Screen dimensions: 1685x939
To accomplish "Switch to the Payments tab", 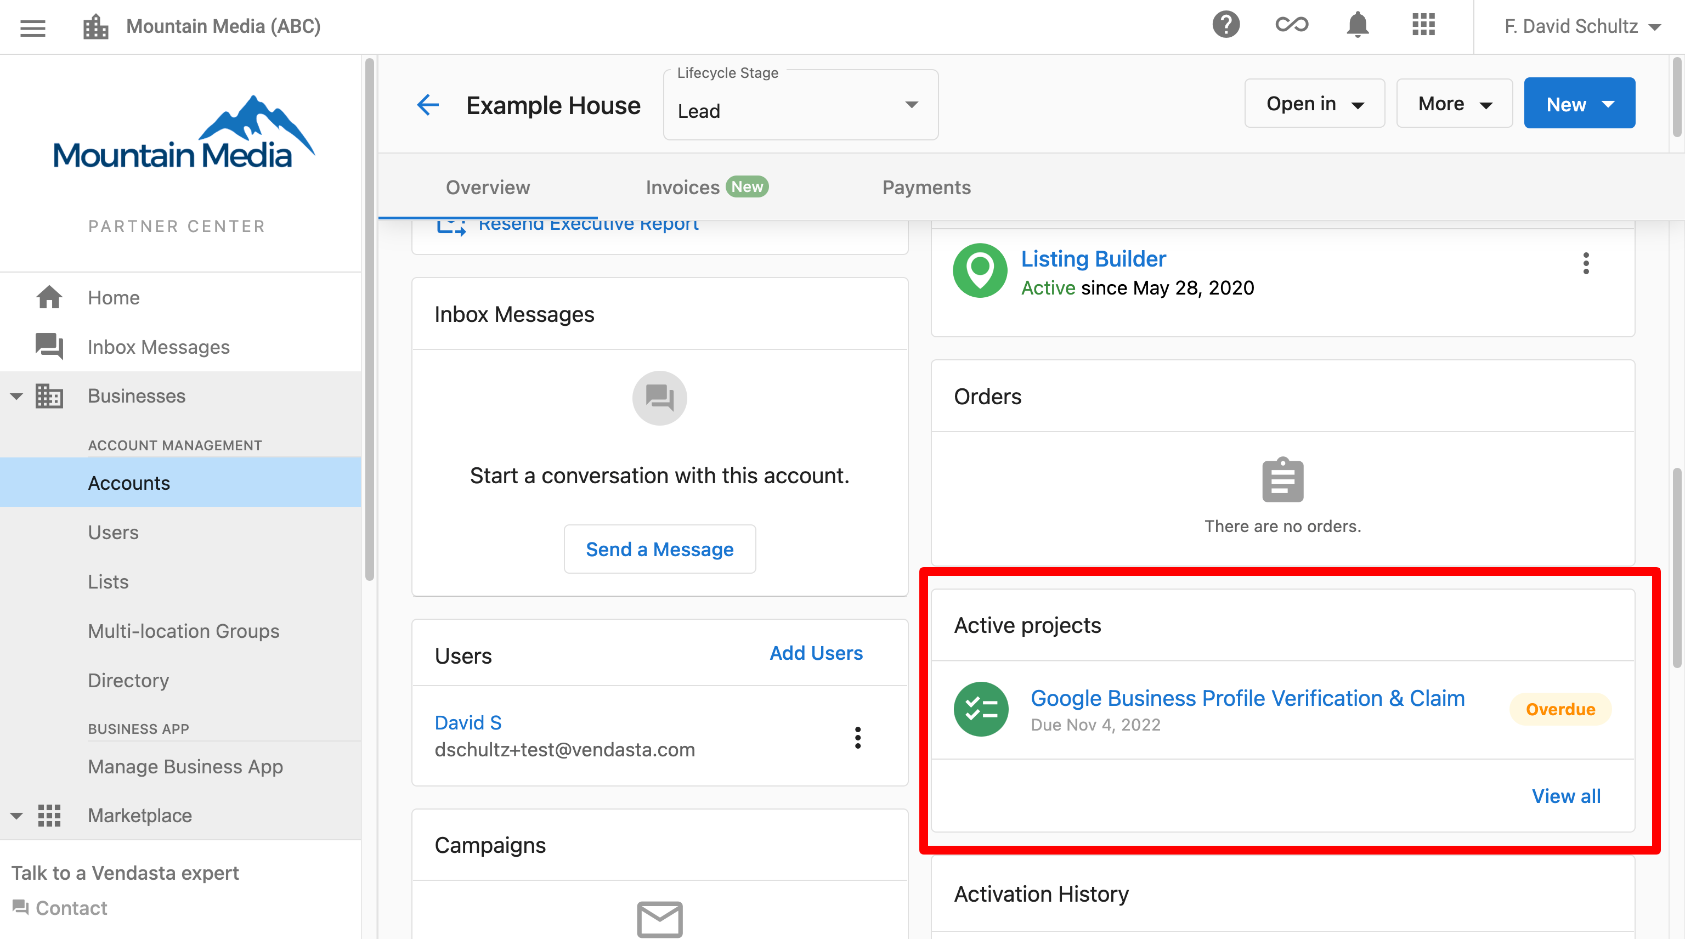I will (926, 188).
